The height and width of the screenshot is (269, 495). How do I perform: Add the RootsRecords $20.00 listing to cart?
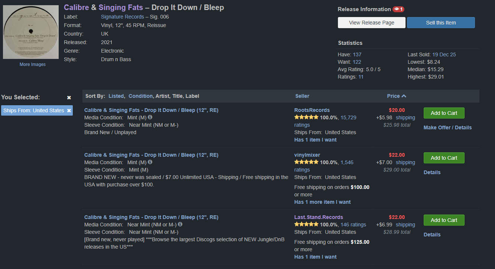[x=444, y=113]
